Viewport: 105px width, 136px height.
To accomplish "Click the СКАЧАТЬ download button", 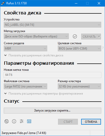I will [x=89, y=36].
